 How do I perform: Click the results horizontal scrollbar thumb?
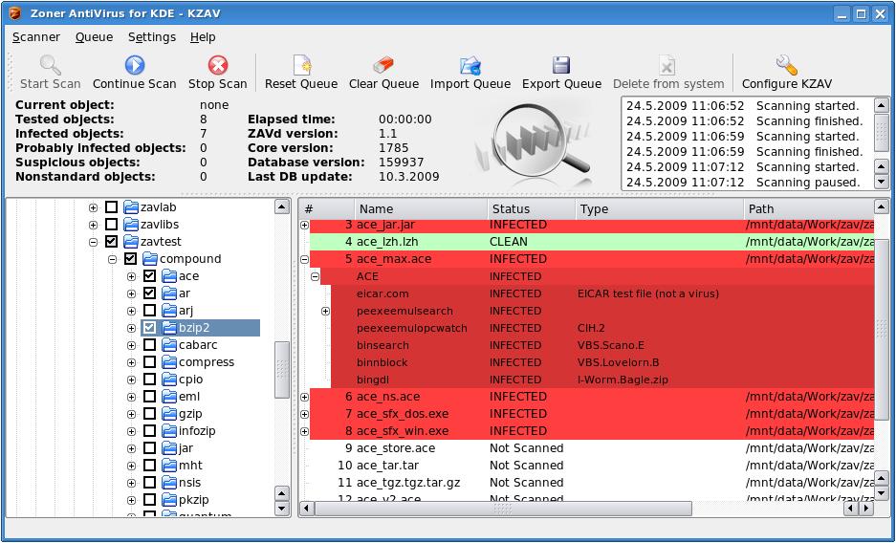pyautogui.click(x=503, y=508)
